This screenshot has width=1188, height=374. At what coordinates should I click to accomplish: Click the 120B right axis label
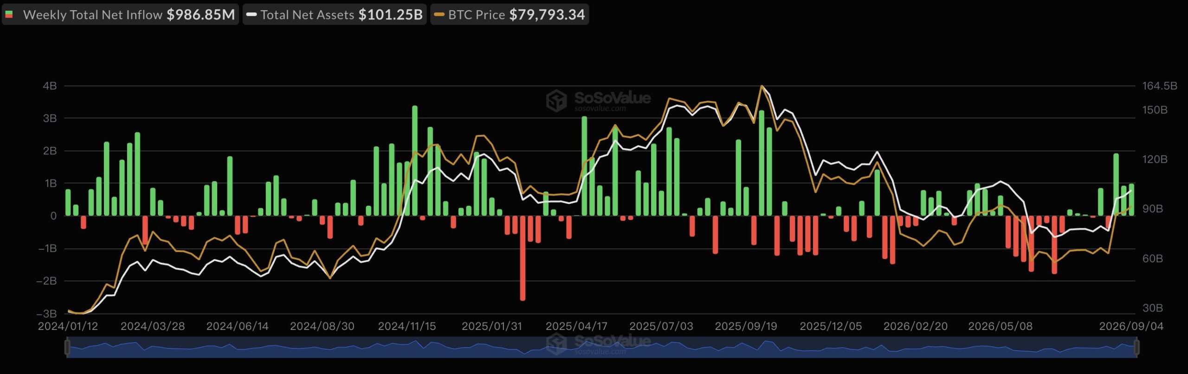[1155, 159]
